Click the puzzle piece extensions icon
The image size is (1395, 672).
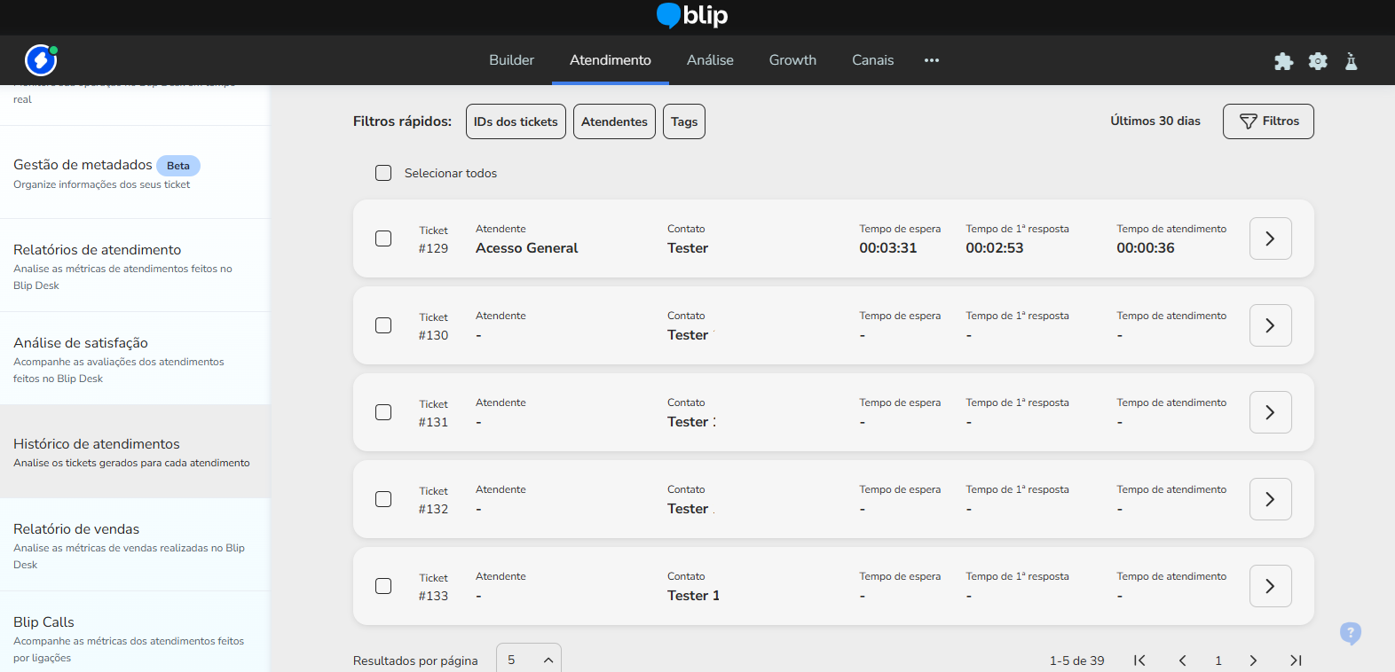pyautogui.click(x=1283, y=61)
